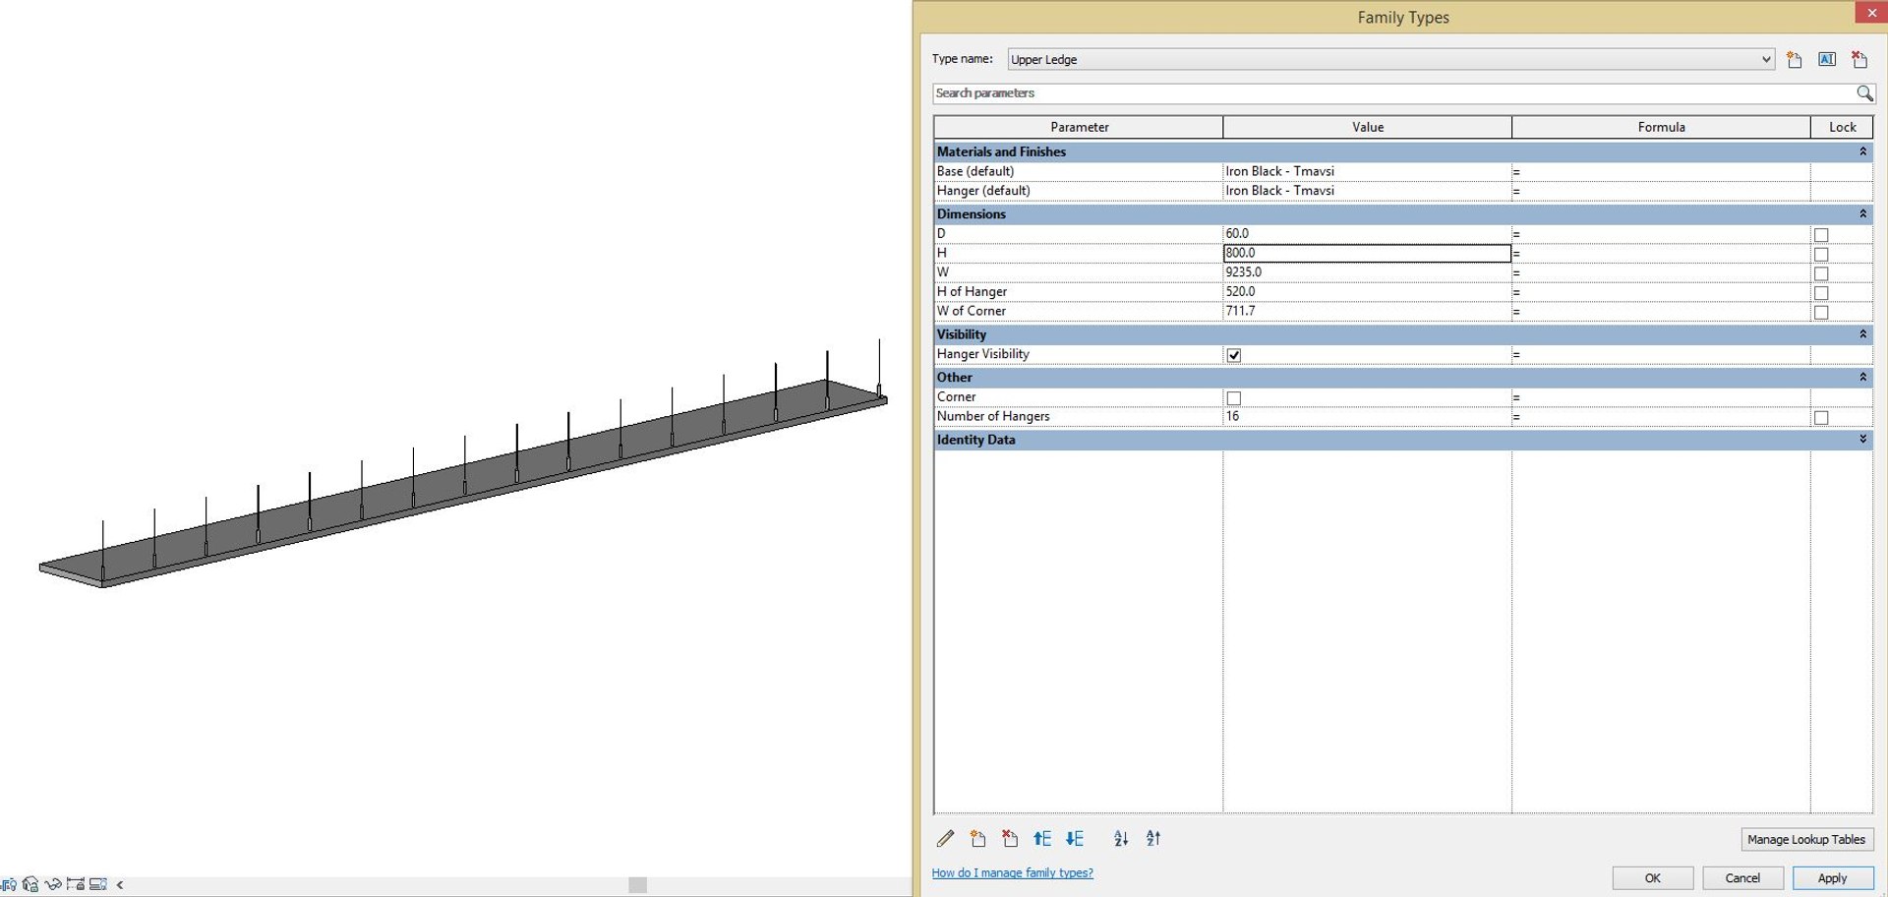1888x897 pixels.
Task: Click the Base material value Iron Black - Tmavsi
Action: pyautogui.click(x=1367, y=171)
